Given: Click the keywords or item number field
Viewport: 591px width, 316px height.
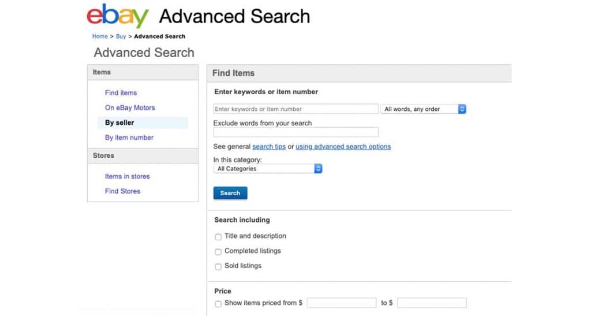Looking at the screenshot, I should pos(295,109).
